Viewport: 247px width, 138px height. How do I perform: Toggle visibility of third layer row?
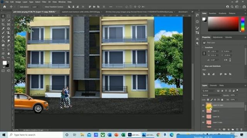tap(203, 117)
